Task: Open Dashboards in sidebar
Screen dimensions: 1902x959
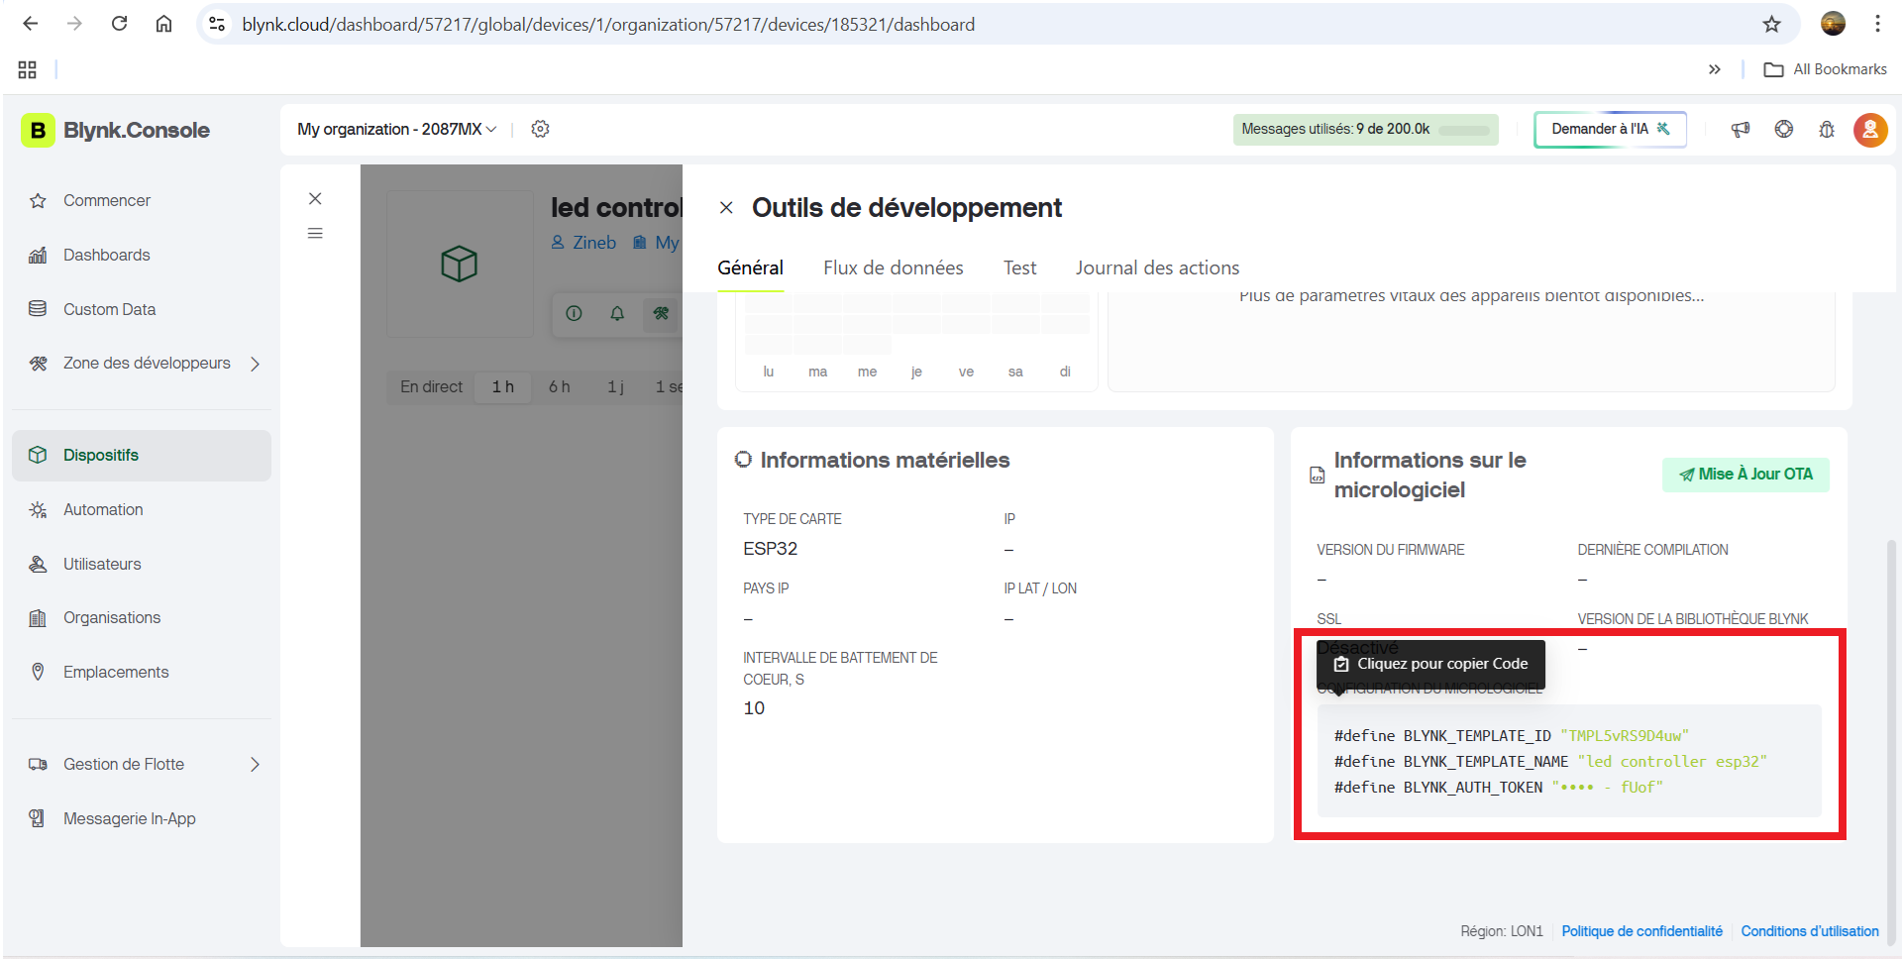Action: coord(142,256)
